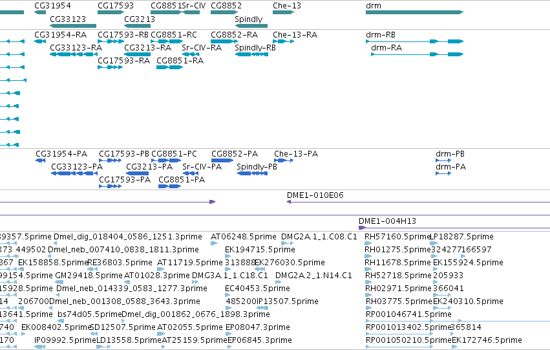Select protein Che-13-PA
This screenshot has width=550, height=350.
point(284,160)
